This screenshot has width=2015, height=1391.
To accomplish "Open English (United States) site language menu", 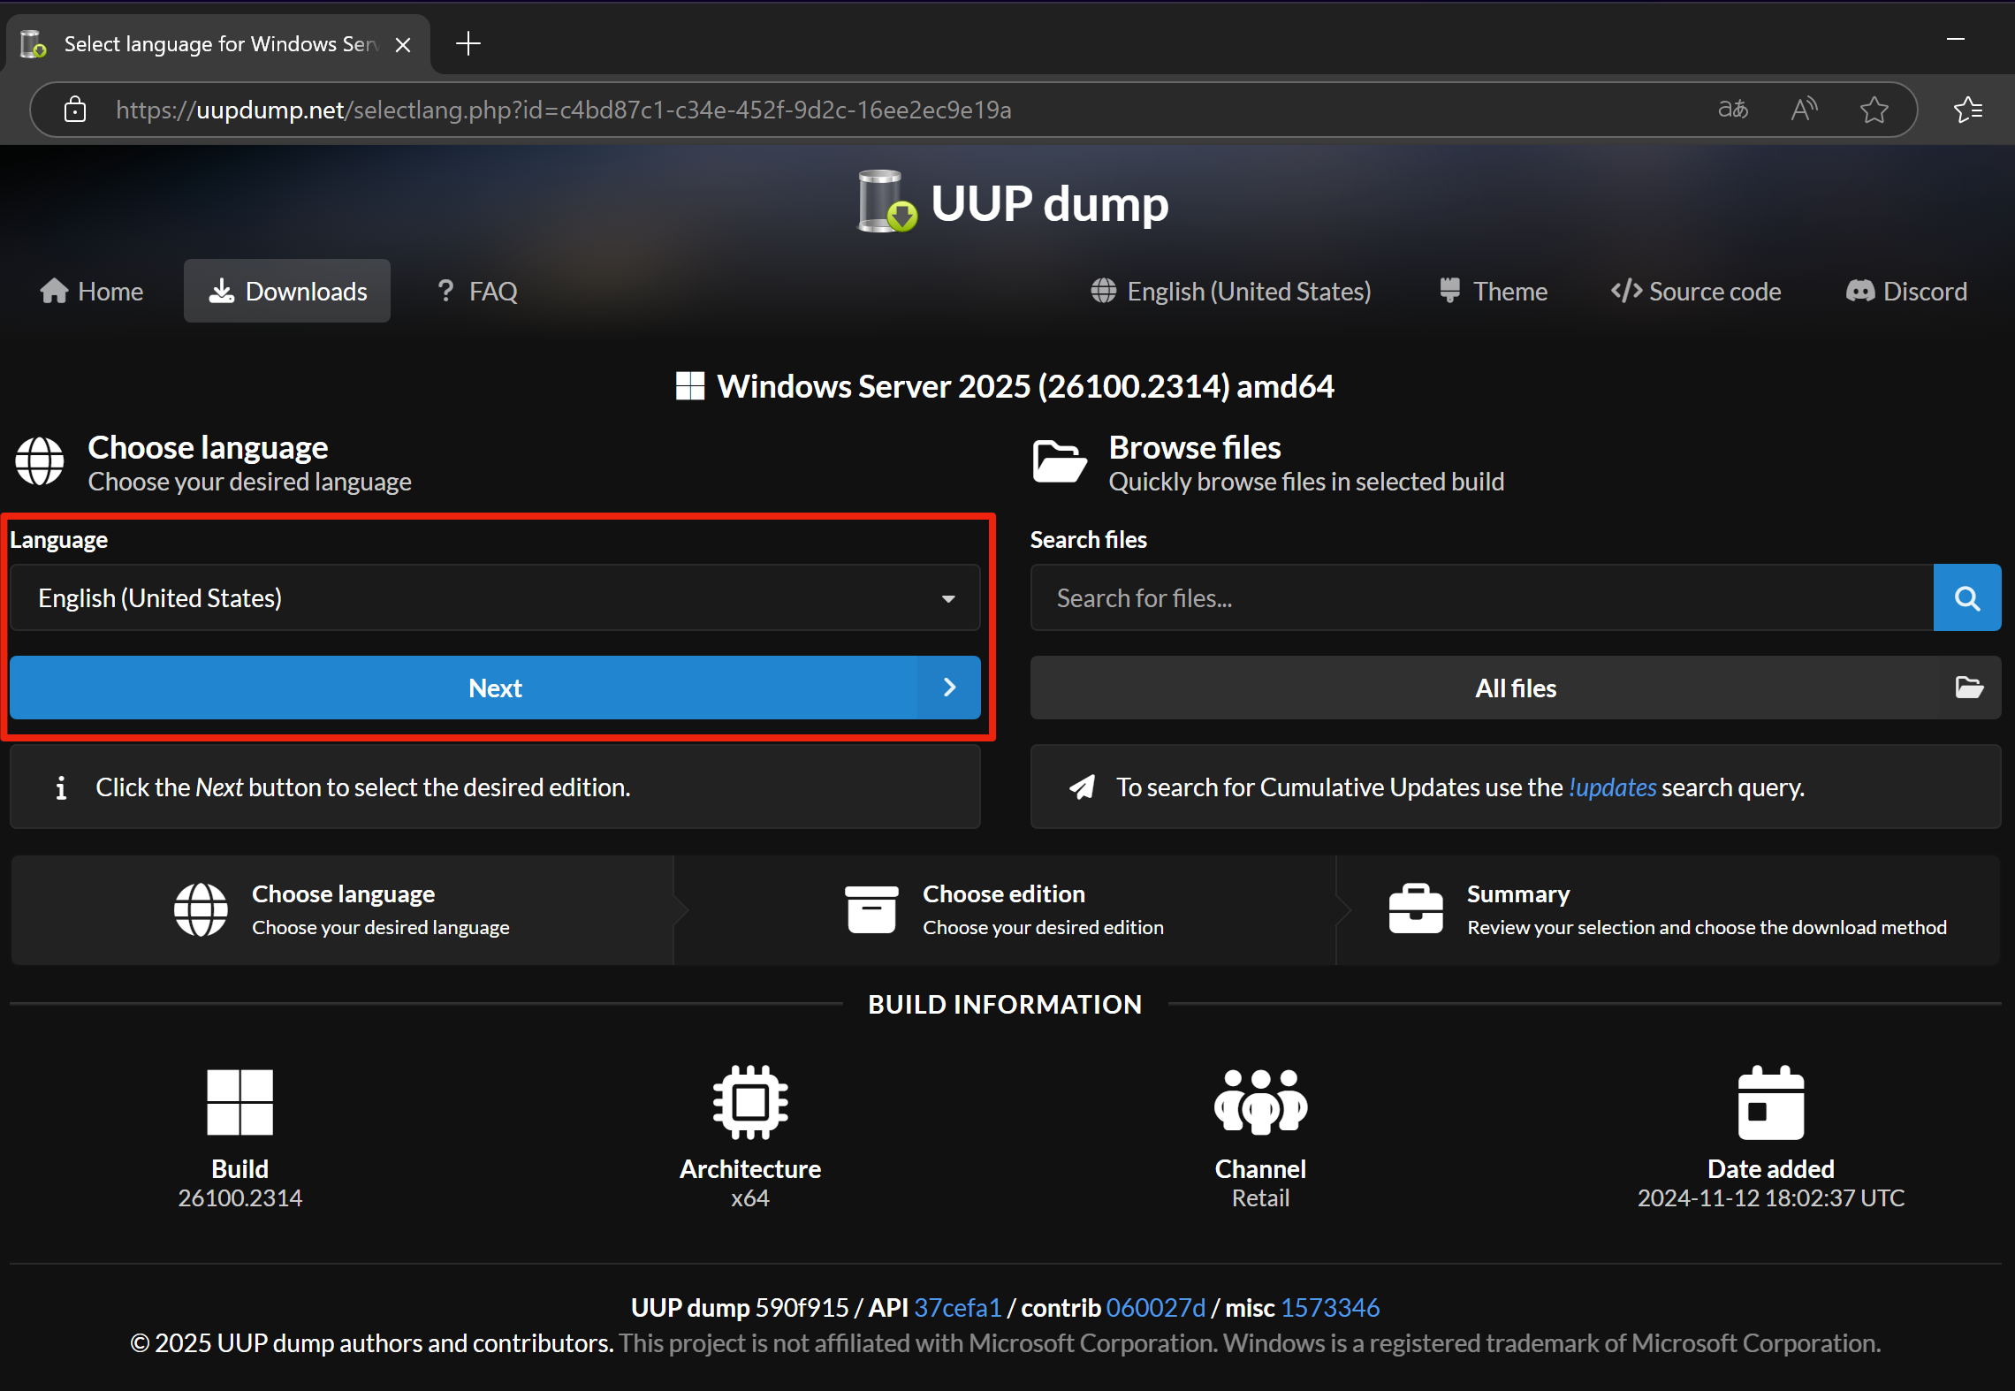I will click(1231, 291).
